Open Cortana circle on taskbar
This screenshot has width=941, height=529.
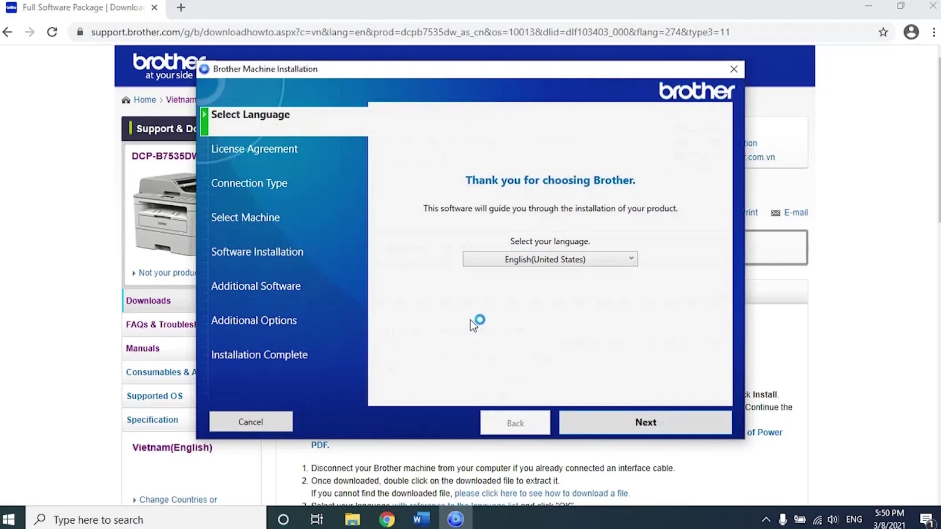(x=283, y=520)
